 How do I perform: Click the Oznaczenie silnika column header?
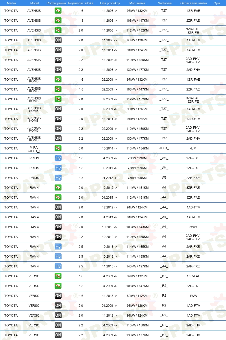pos(194,3)
